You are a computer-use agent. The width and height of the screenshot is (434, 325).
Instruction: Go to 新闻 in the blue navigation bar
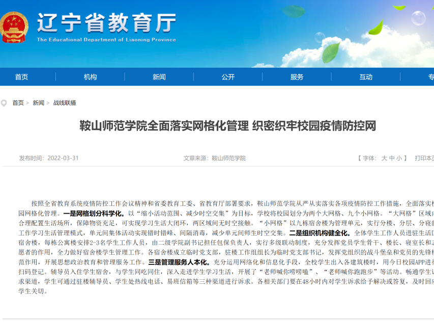tap(159, 77)
